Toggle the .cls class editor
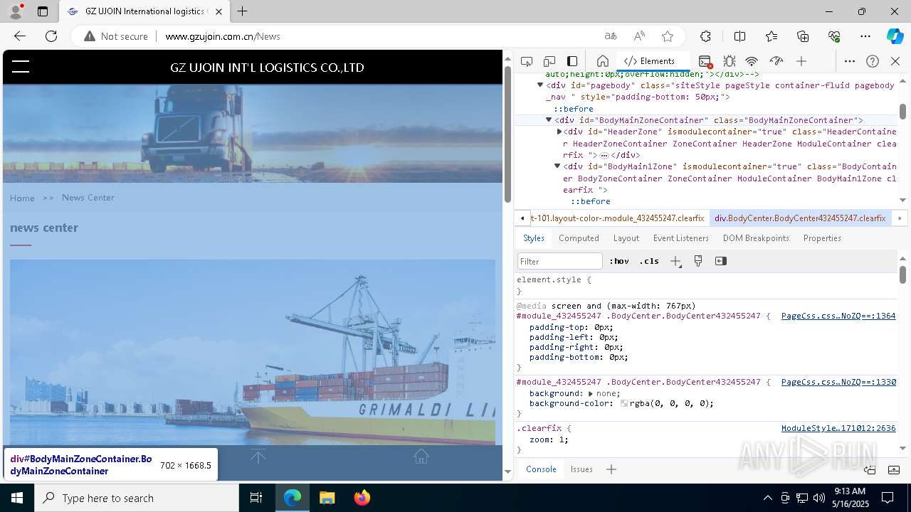This screenshot has height=512, width=911. pos(649,261)
